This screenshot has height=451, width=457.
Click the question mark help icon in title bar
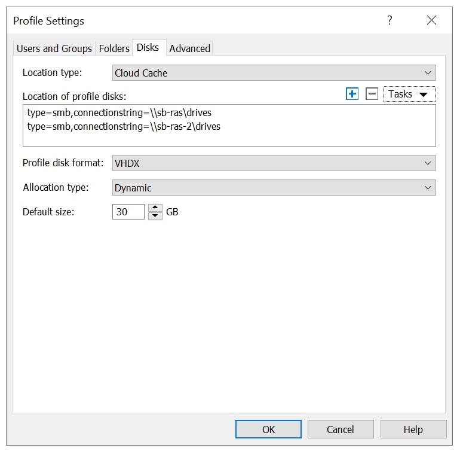pos(389,20)
